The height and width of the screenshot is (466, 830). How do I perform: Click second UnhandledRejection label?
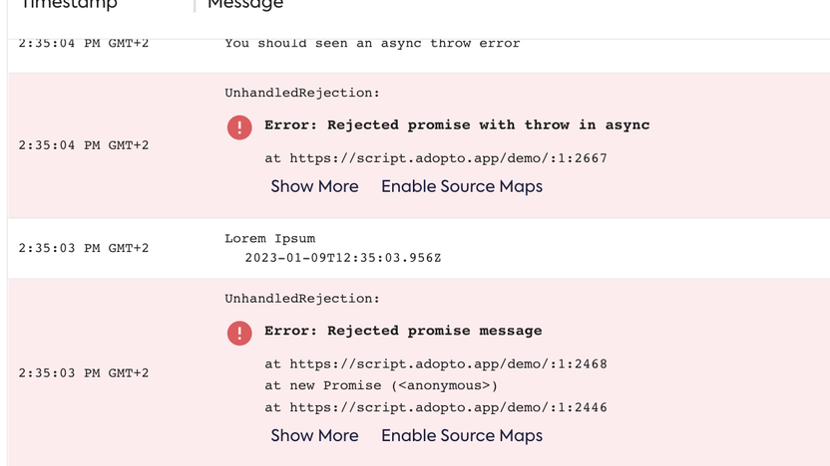302,299
